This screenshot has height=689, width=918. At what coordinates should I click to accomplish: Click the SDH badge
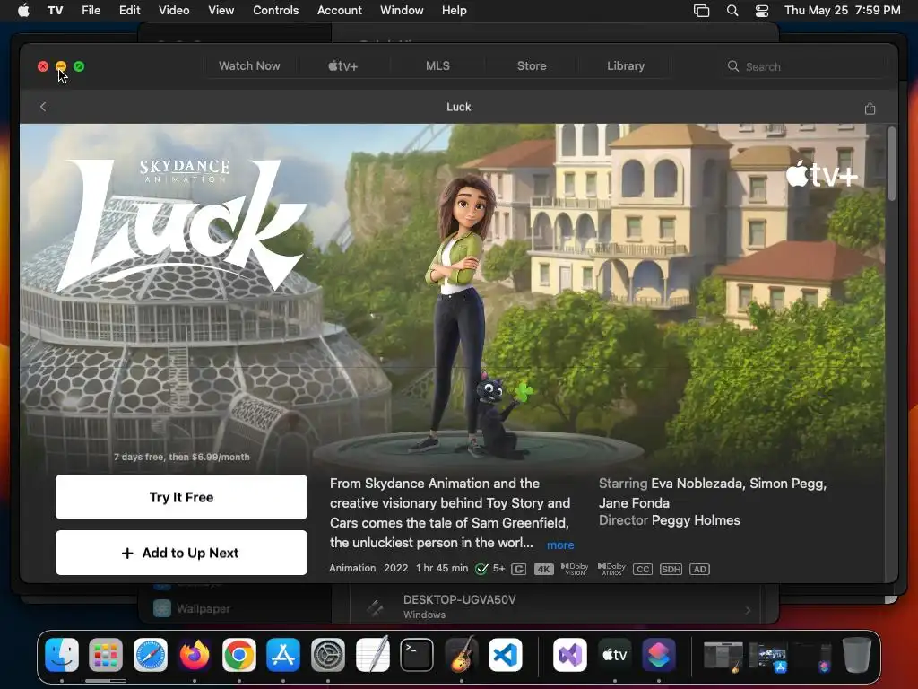671,569
